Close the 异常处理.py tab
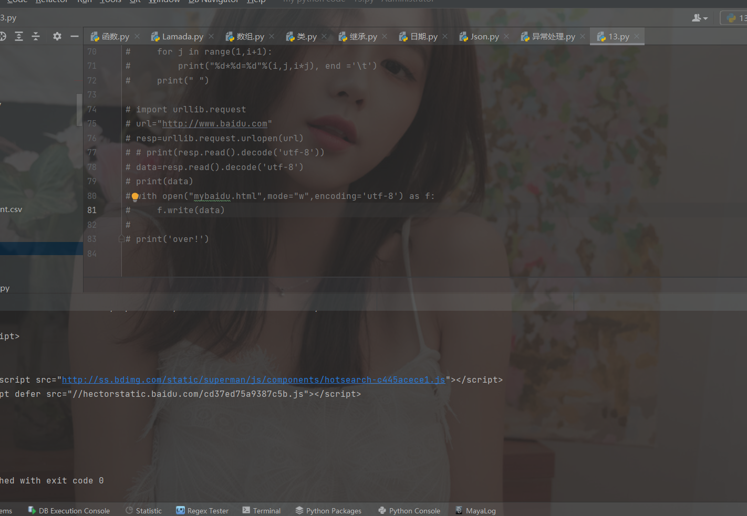 (x=583, y=37)
